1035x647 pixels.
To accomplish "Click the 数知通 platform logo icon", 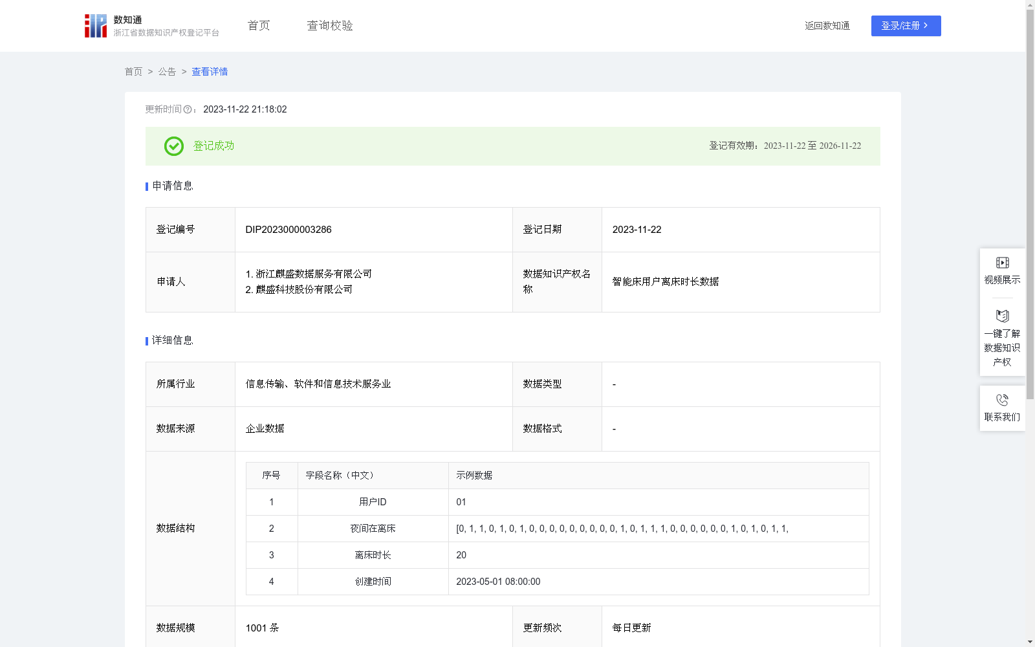I will pyautogui.click(x=96, y=26).
